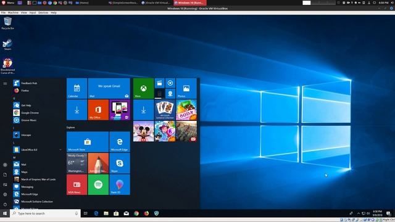Open the Action Center notification icon
Screen dimensions: 395x222
[x=388, y=213]
